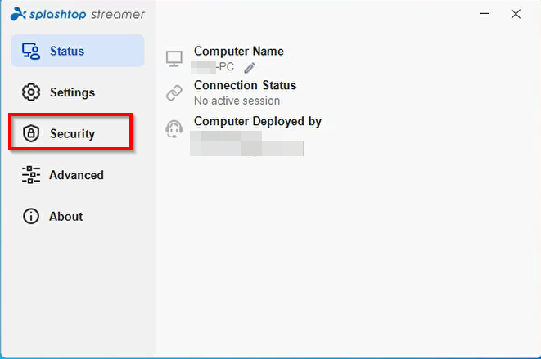Click the chain link Connection Status icon

[174, 92]
